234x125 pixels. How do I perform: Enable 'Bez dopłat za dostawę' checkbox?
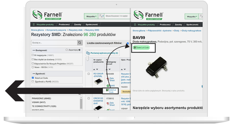point(33,59)
